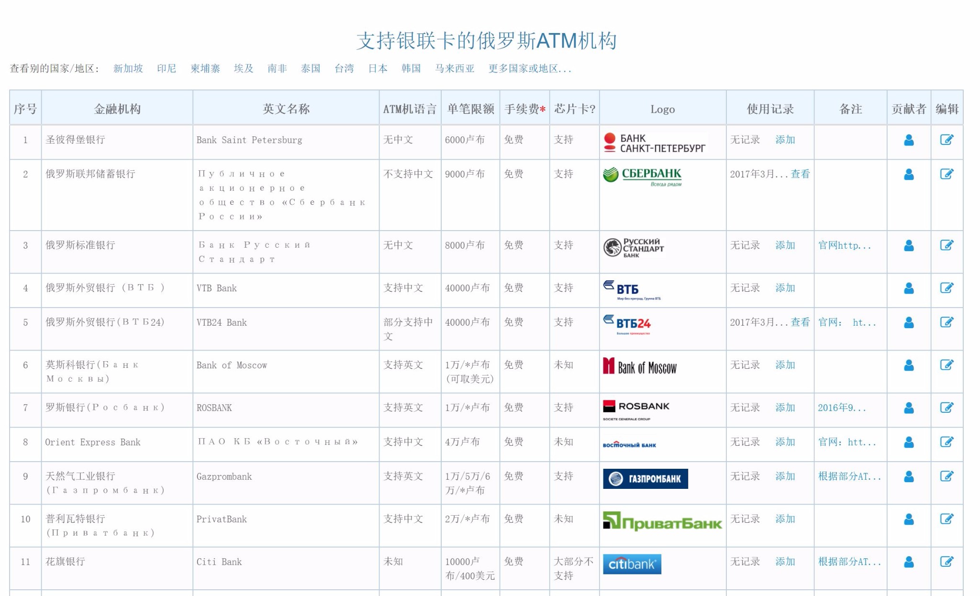Edit the Orient Express Bank entry
980x596 pixels.
tap(947, 441)
